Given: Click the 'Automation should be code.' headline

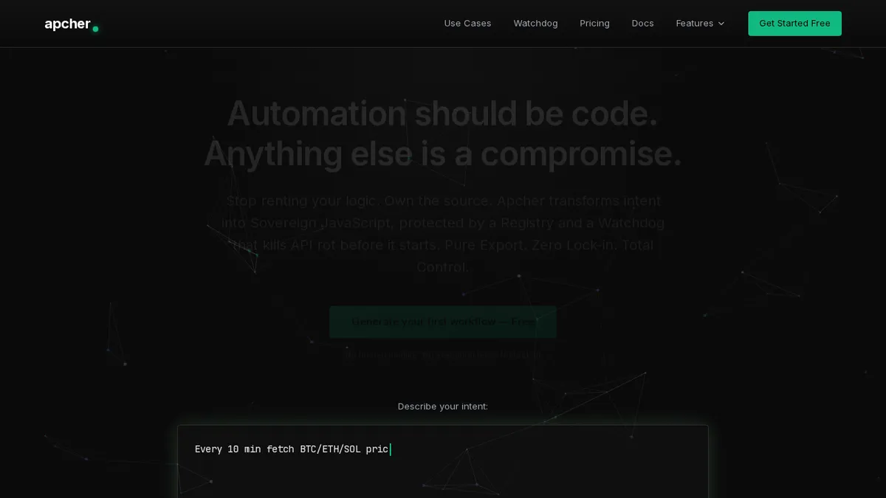Looking at the screenshot, I should click(x=442, y=114).
